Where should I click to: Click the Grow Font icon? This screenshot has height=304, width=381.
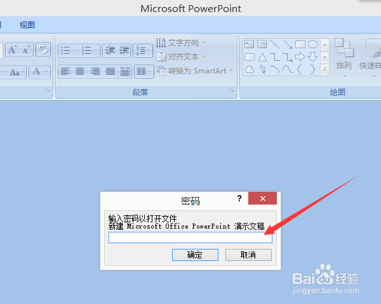tap(13, 50)
